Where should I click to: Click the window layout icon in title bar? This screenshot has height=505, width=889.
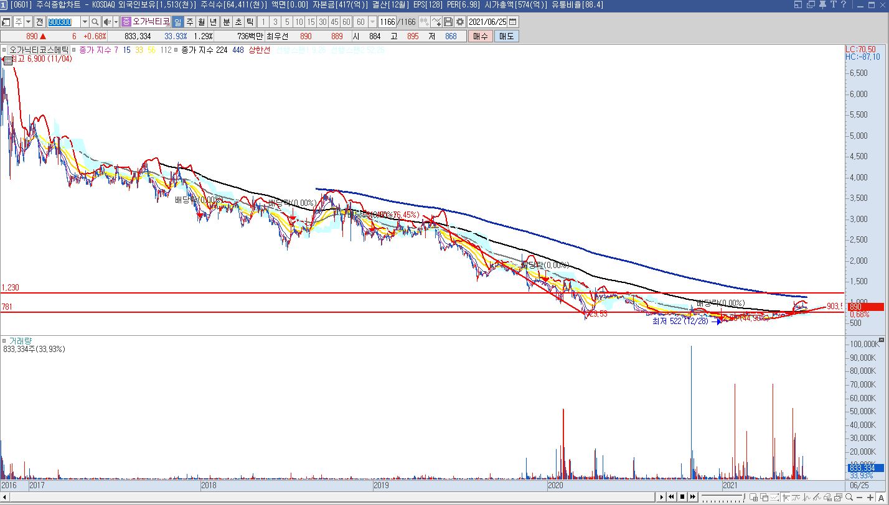click(798, 4)
